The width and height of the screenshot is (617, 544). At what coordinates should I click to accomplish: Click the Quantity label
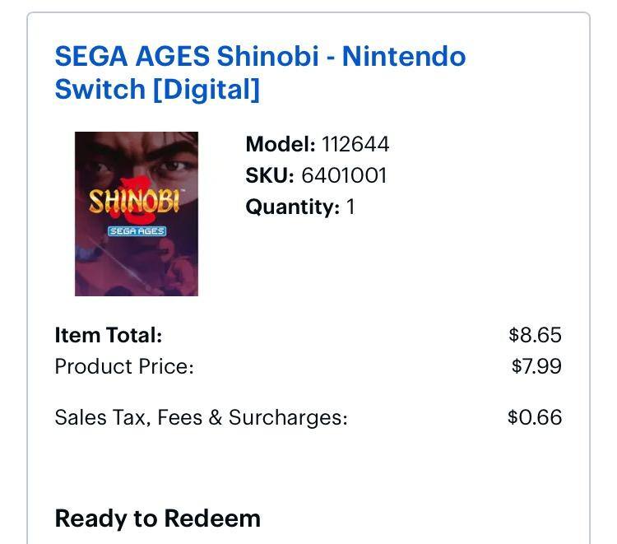pyautogui.click(x=292, y=207)
